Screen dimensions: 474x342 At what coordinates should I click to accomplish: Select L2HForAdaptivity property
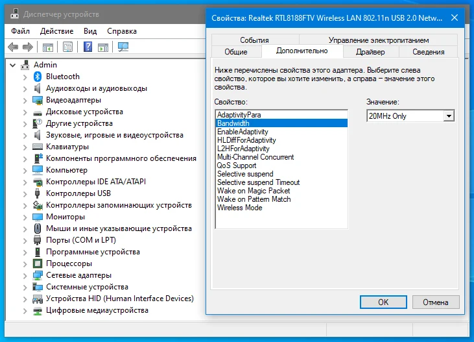click(281, 149)
